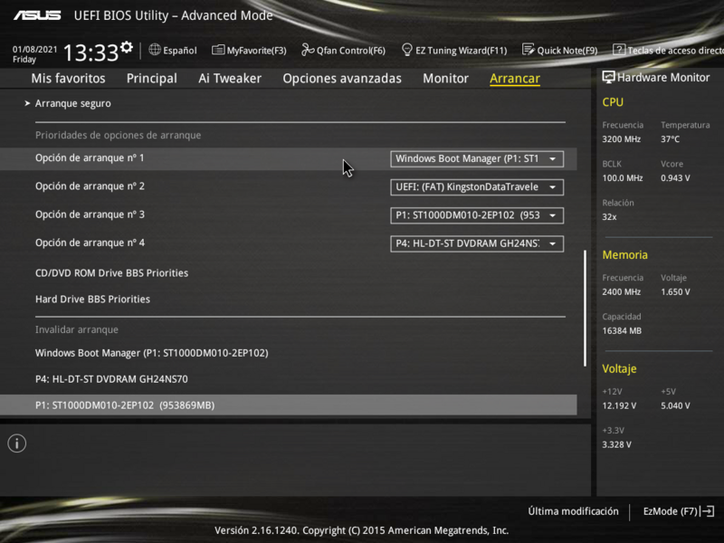Click memory voltage value 1.650 V

pyautogui.click(x=675, y=291)
